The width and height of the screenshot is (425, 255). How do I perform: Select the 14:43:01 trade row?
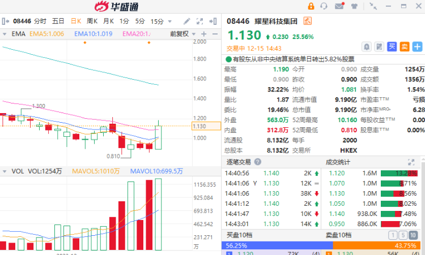click(272, 224)
